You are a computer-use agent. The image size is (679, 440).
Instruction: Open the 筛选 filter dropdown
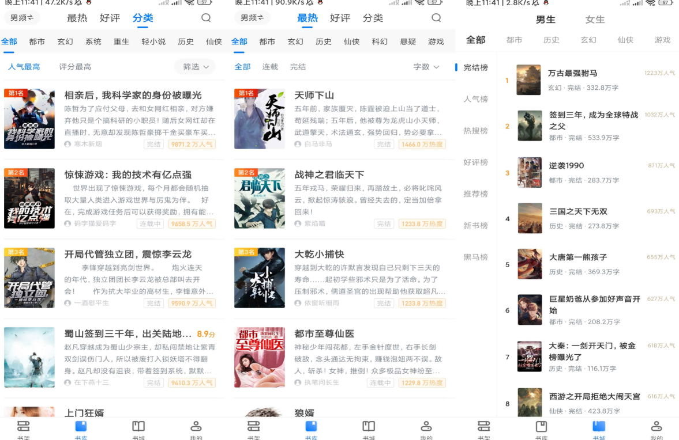click(196, 67)
